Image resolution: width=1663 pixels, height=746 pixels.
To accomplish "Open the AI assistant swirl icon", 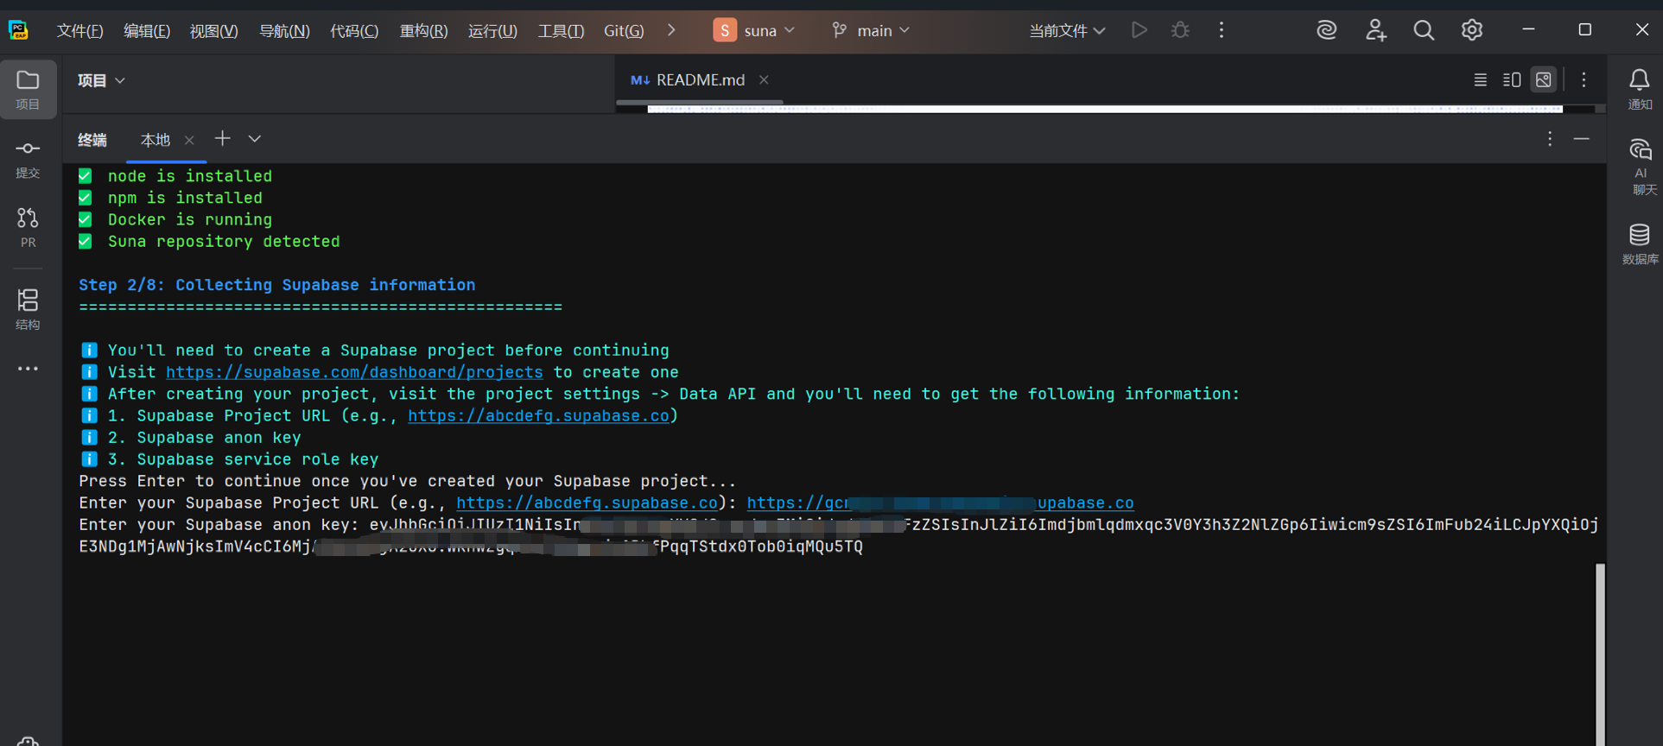I will 1326,30.
